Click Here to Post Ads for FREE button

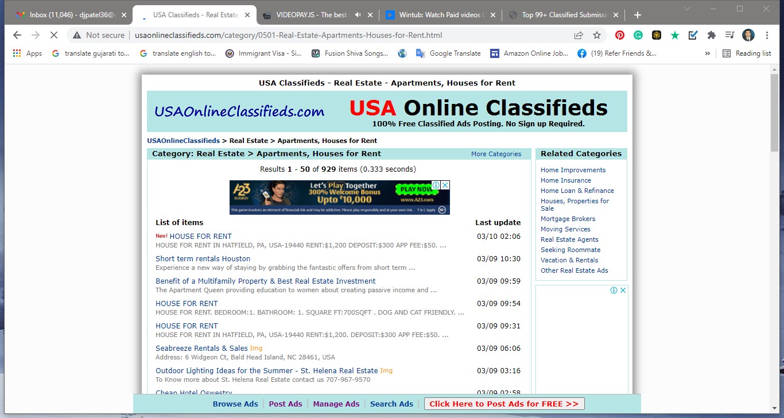pos(504,404)
